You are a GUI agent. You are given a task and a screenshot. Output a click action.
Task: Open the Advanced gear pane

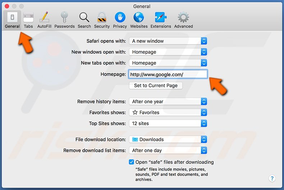pyautogui.click(x=183, y=20)
